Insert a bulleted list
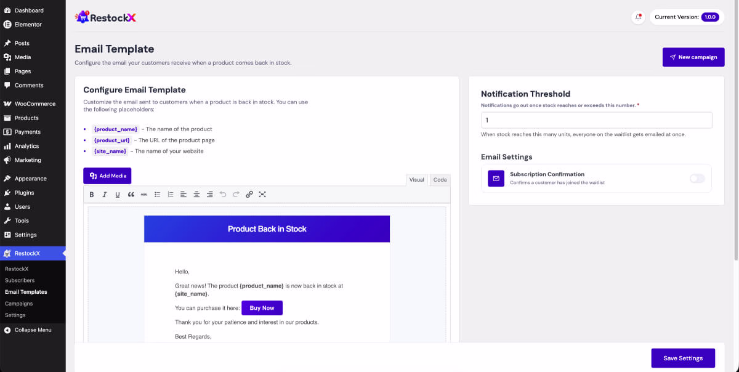Viewport: 739px width, 372px height. pyautogui.click(x=158, y=195)
